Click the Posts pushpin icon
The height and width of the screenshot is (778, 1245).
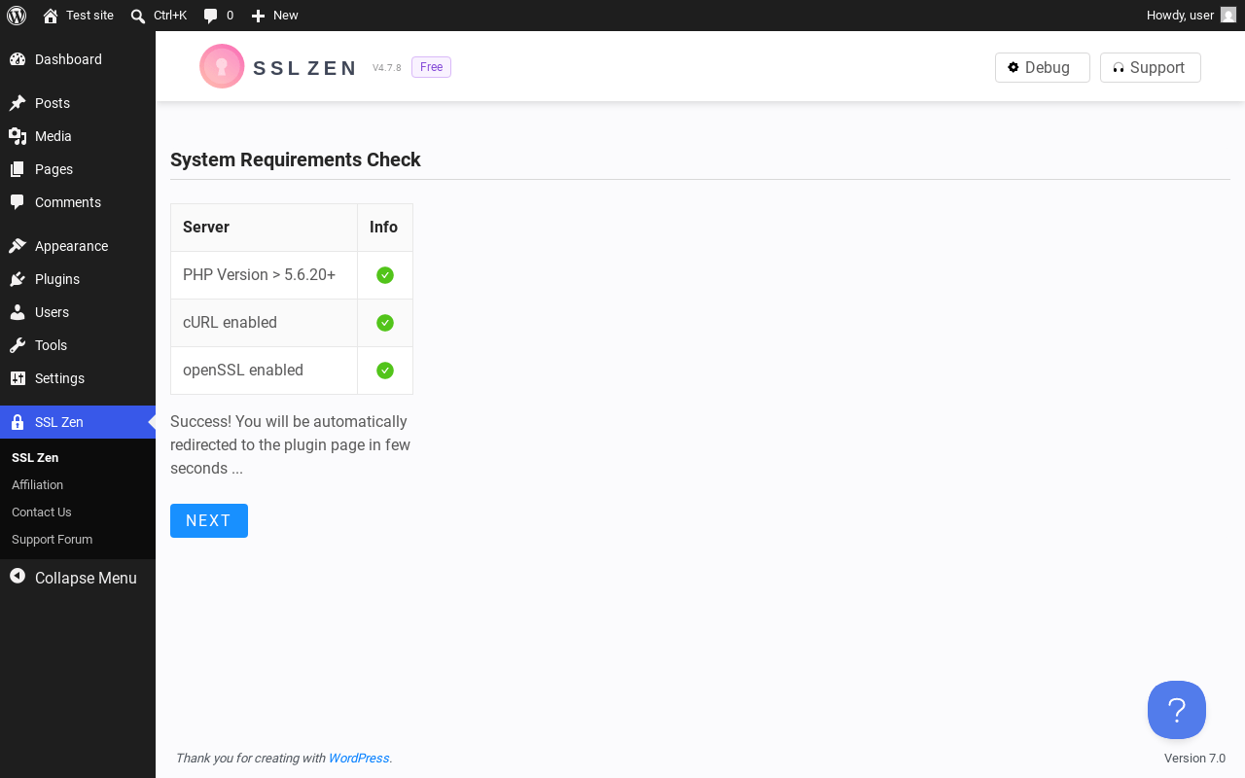(18, 103)
